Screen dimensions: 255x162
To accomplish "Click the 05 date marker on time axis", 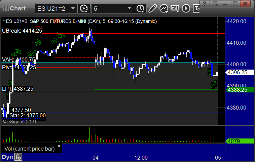I will tap(218, 158).
